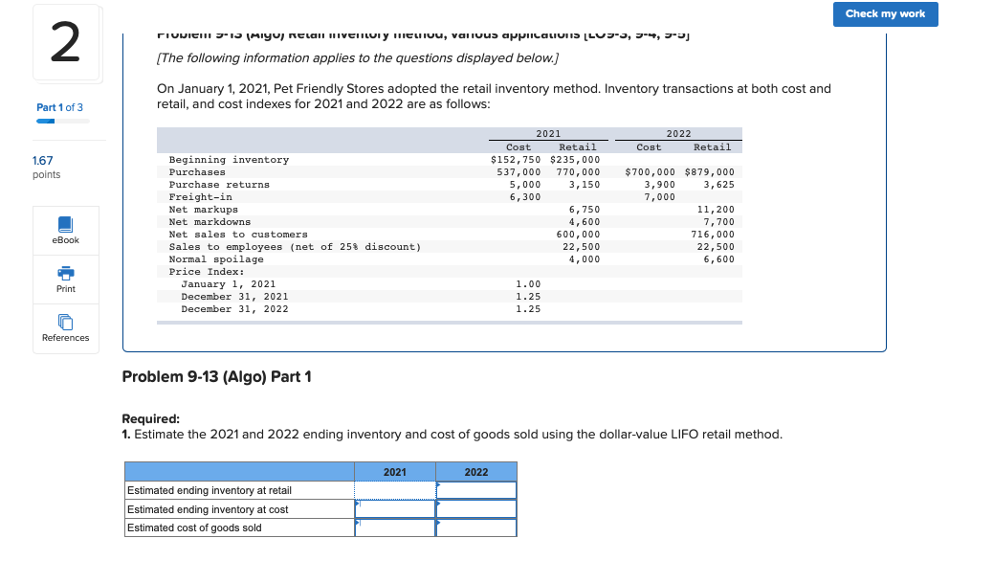Select 2022 ending inventory at cost field
This screenshot has width=993, height=561.
point(476,509)
